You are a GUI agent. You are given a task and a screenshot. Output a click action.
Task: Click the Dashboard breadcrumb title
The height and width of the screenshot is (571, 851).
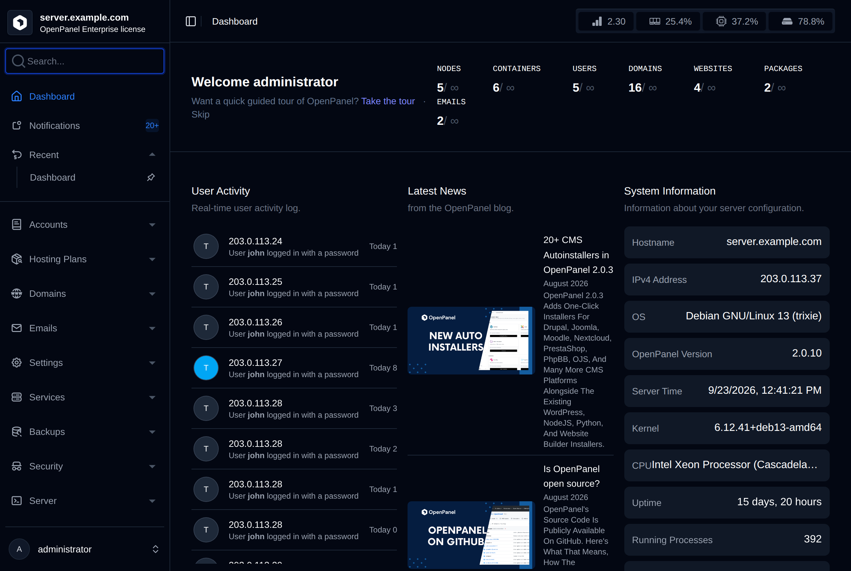(x=235, y=22)
